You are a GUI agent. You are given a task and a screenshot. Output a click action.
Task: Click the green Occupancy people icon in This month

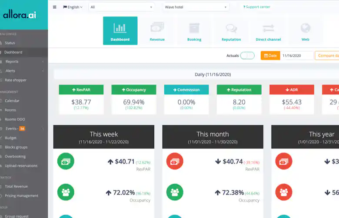[x=175, y=192]
